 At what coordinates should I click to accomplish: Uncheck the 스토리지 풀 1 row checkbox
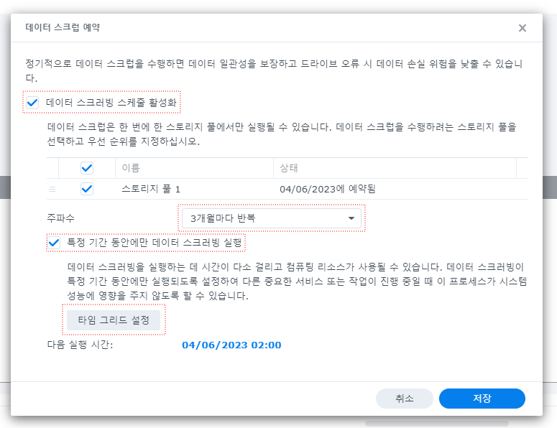(87, 189)
